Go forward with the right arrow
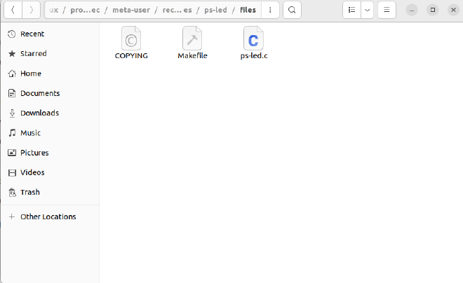 [x=31, y=10]
